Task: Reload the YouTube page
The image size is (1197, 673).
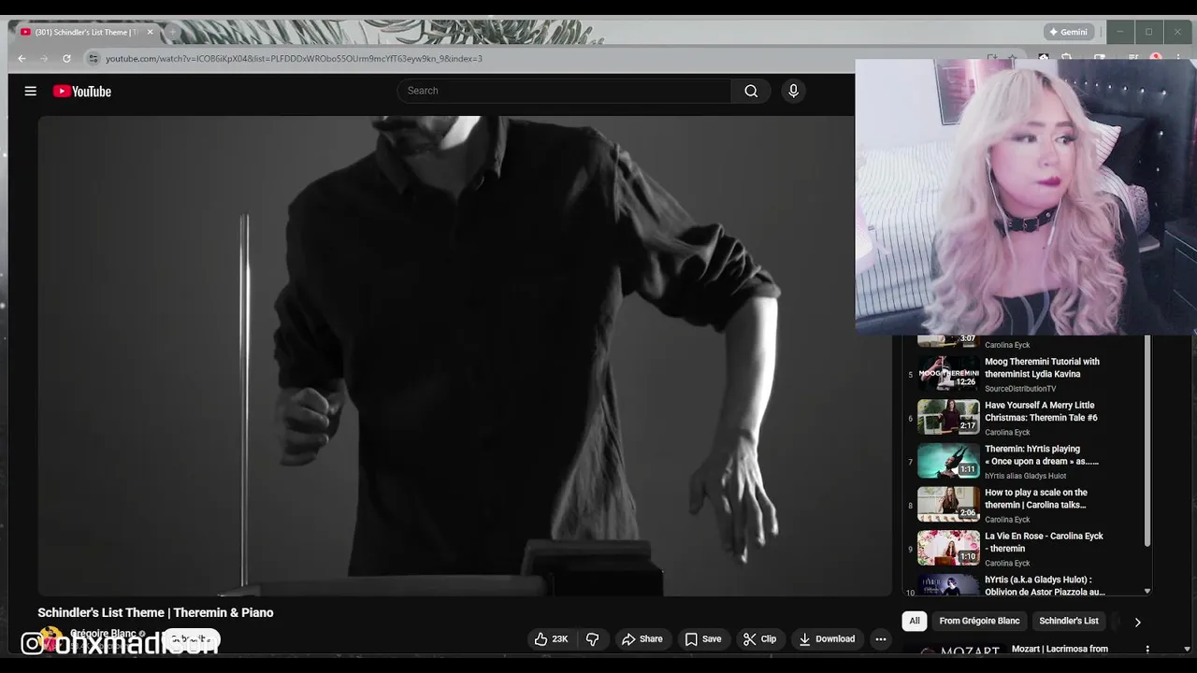Action: pos(66,58)
